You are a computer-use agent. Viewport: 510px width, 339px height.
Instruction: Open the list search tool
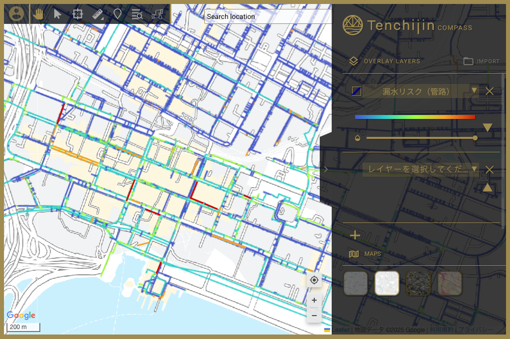[137, 14]
